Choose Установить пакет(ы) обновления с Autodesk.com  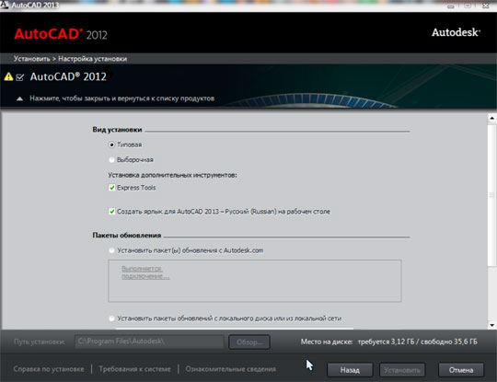pyautogui.click(x=111, y=250)
